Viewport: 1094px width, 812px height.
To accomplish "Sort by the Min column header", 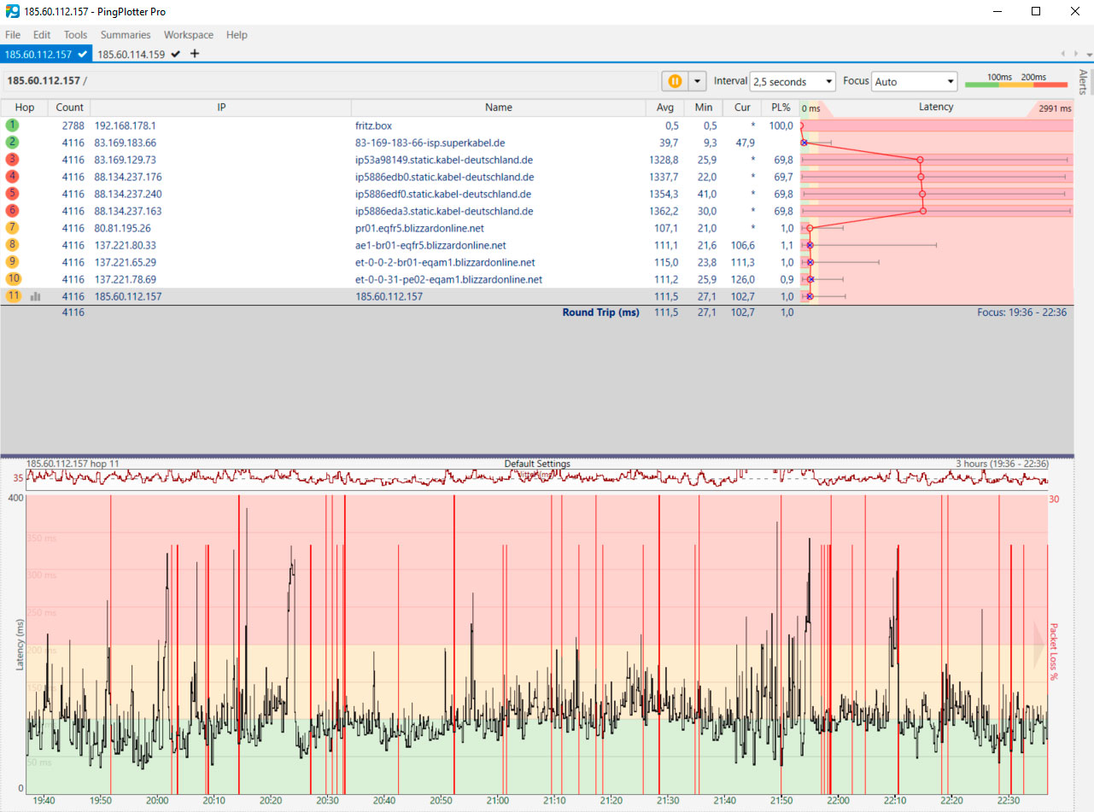I will [704, 108].
